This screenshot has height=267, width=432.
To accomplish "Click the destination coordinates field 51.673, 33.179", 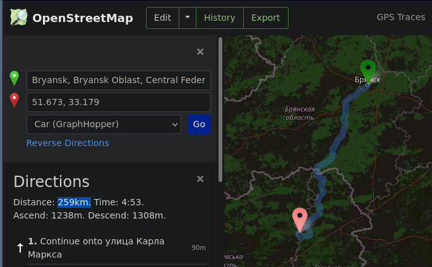I will [x=118, y=102].
